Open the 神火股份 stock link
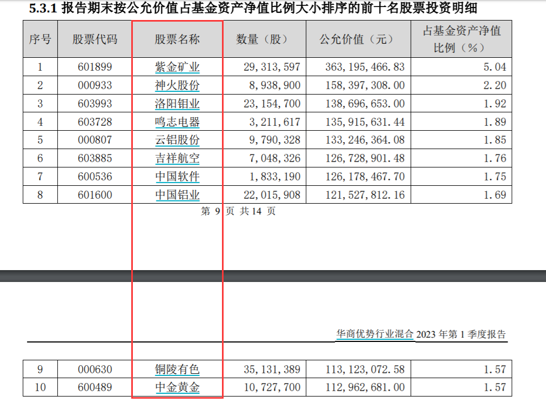 [177, 85]
